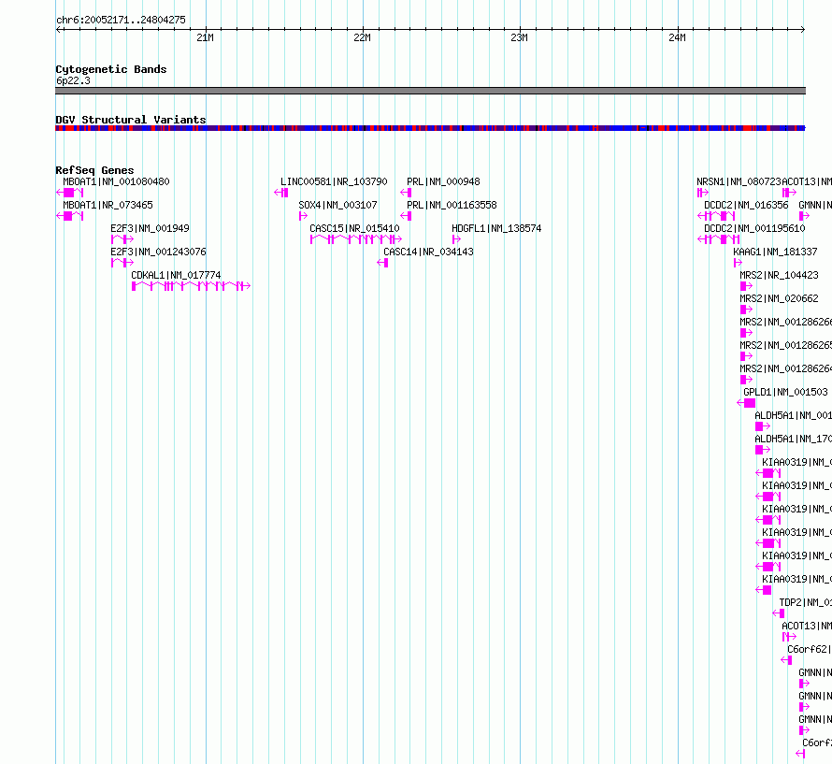Click the Cytogenetic Bands track title
The height and width of the screenshot is (764, 832).
tap(111, 69)
